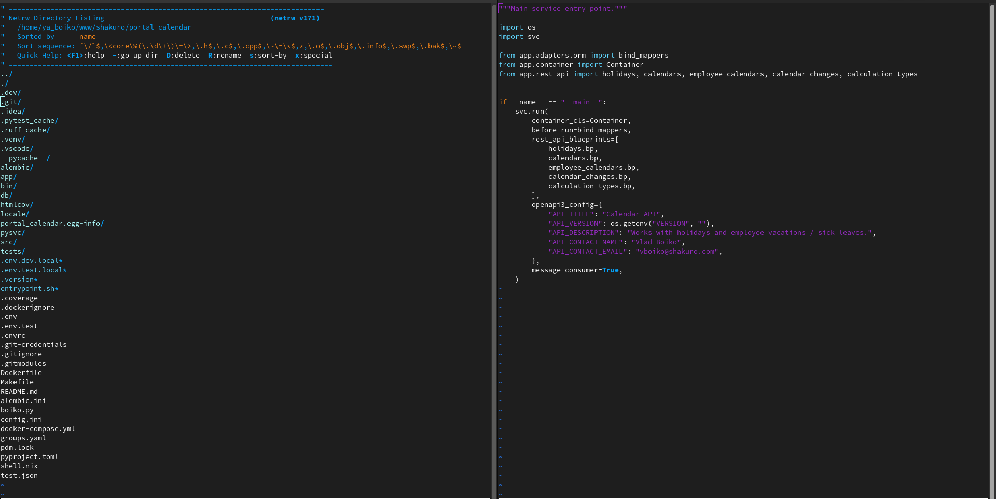The image size is (996, 499).
Task: Place cursor on 'svc.run(' line
Action: point(532,112)
